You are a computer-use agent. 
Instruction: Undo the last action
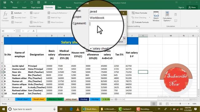[x=12, y=2]
